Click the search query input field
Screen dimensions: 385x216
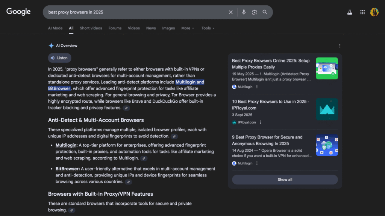click(135, 12)
